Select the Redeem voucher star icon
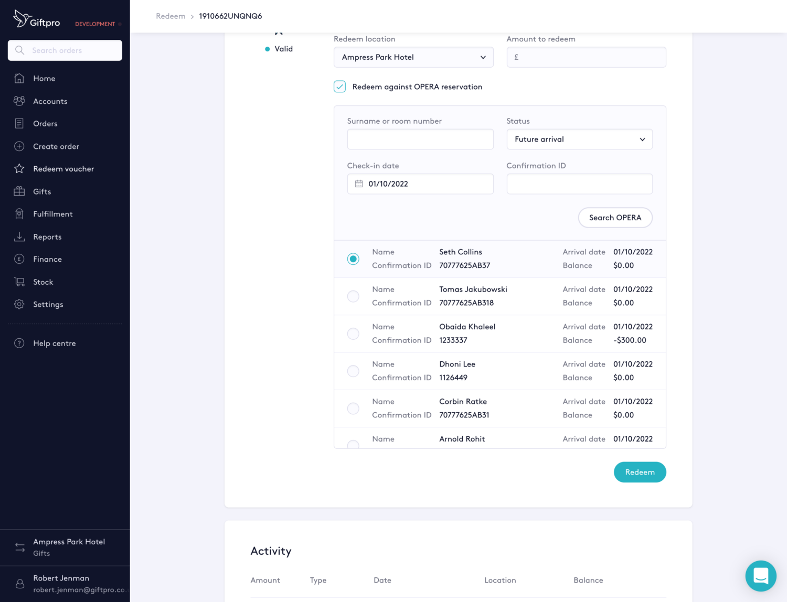This screenshot has height=602, width=787. [x=19, y=168]
